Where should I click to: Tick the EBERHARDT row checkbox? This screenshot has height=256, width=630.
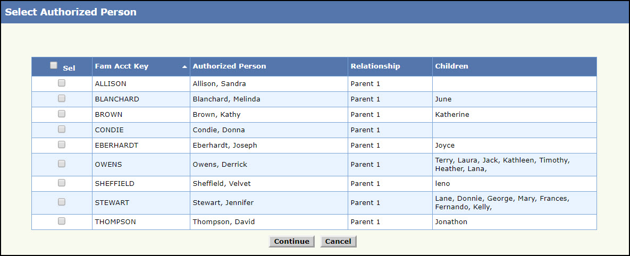(62, 144)
